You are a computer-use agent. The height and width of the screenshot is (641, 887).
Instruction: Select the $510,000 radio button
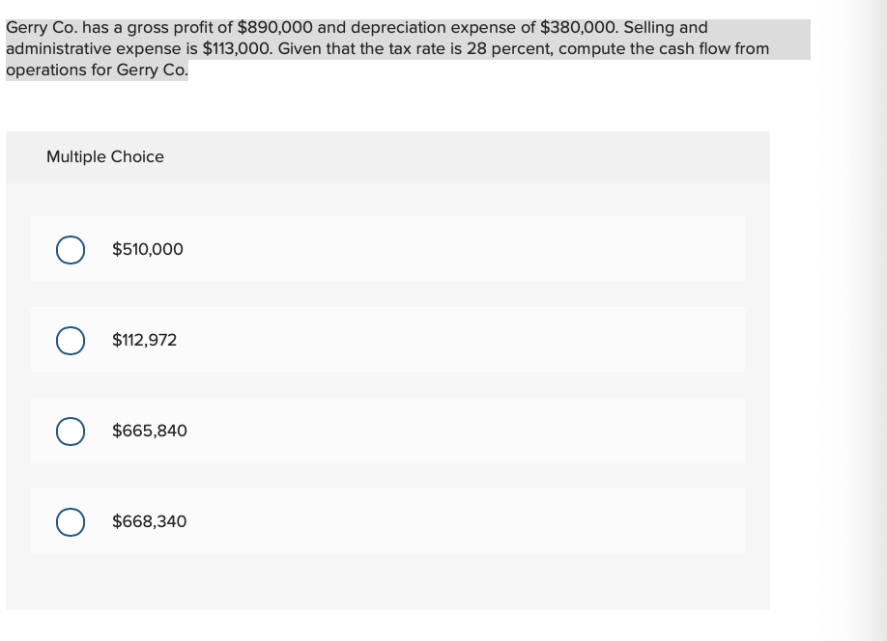pyautogui.click(x=69, y=249)
